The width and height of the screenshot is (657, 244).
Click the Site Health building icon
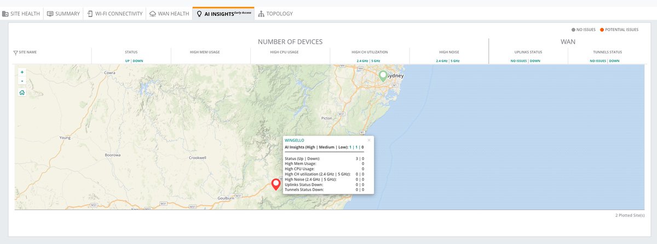coord(5,14)
